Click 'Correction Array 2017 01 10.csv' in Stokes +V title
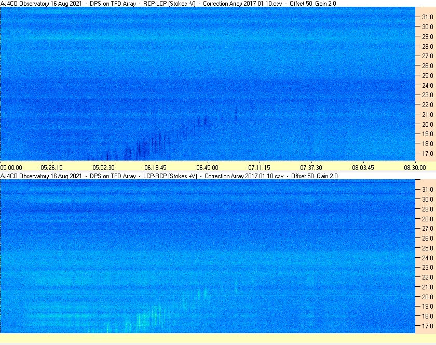Viewport: 436px width, 345px height. (244, 176)
